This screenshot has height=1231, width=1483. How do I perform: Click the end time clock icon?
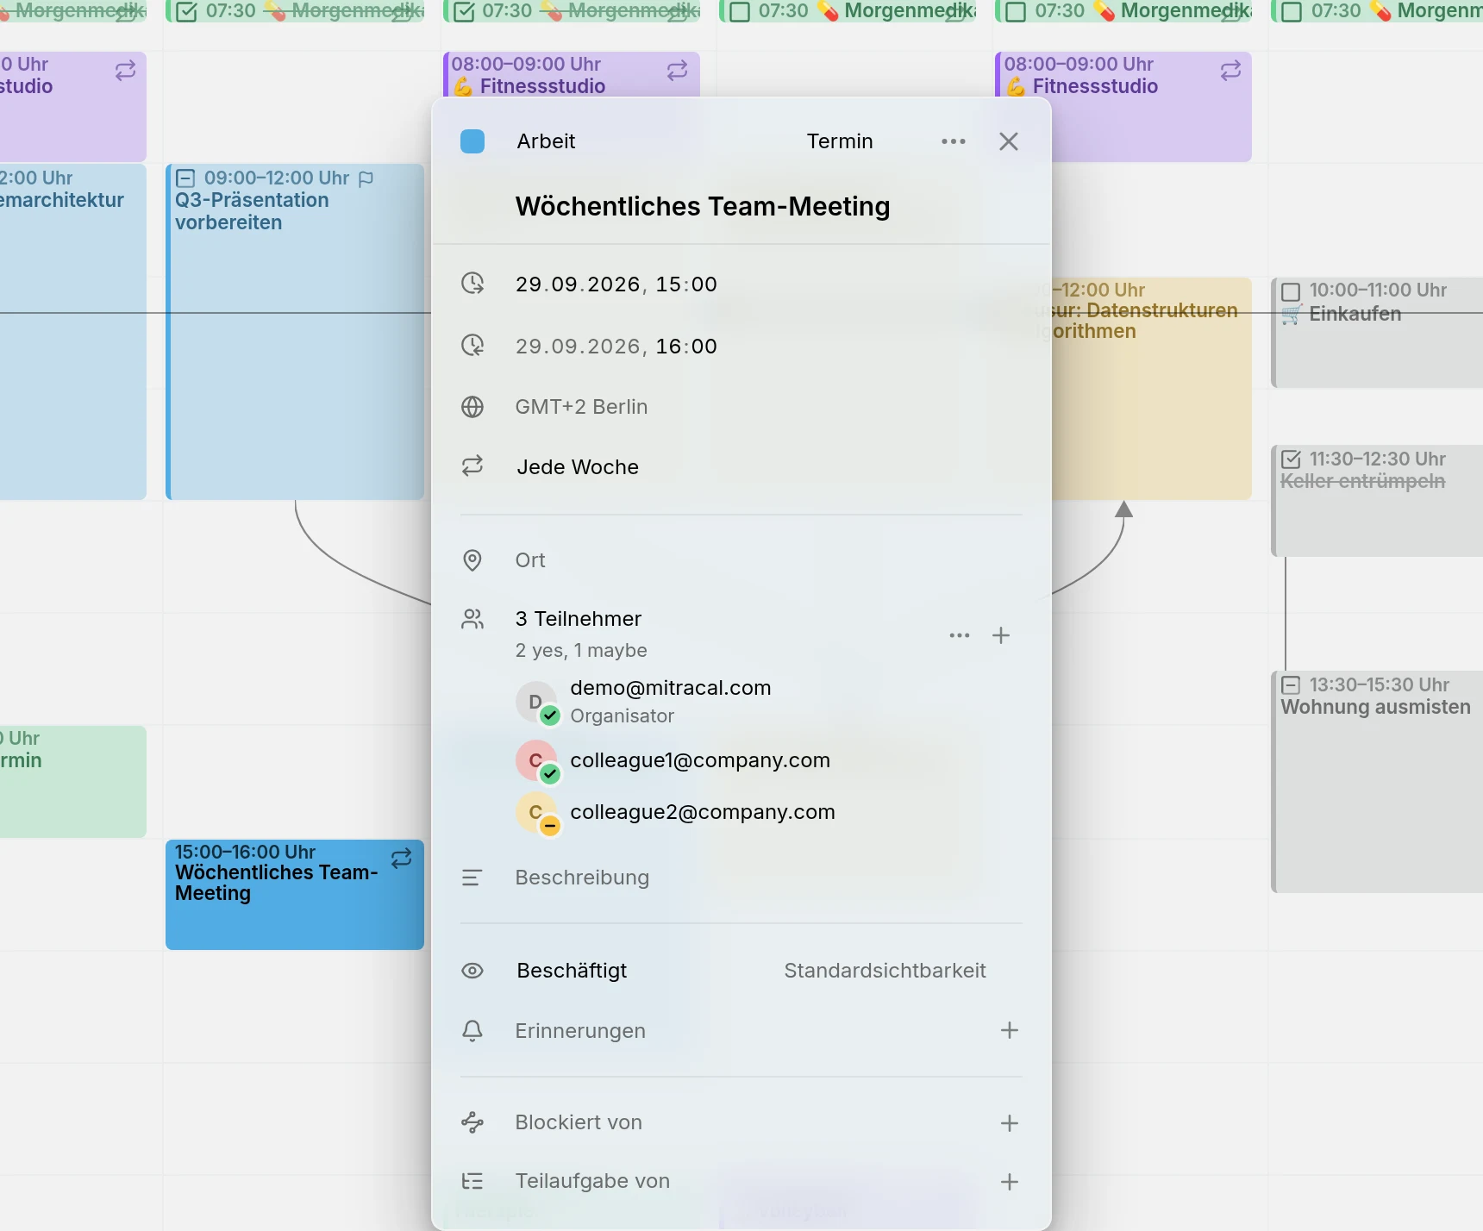point(472,345)
